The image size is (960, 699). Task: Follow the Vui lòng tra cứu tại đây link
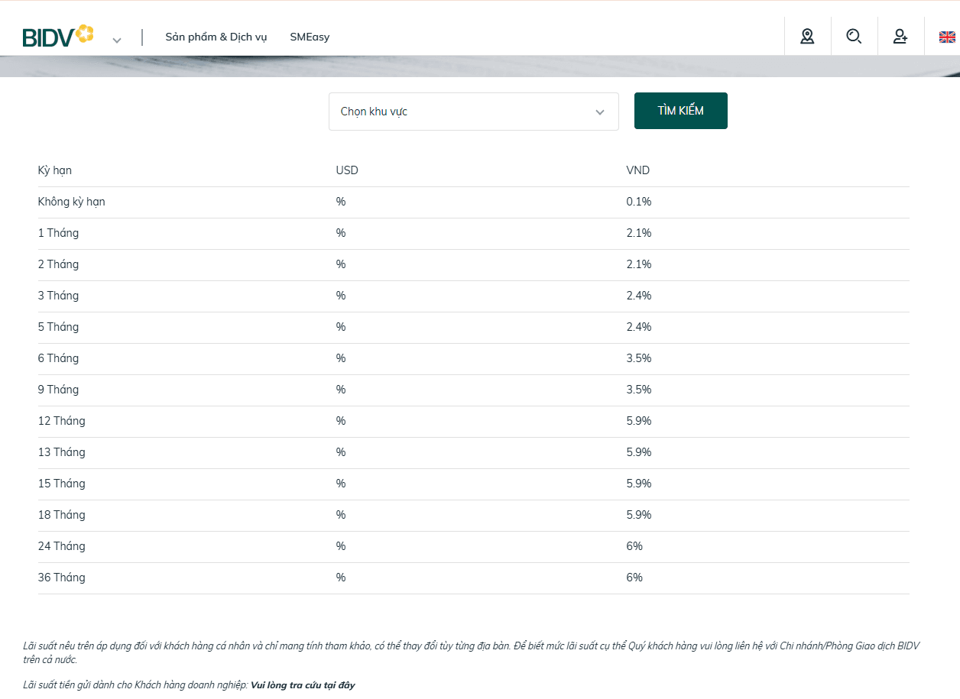(x=303, y=685)
